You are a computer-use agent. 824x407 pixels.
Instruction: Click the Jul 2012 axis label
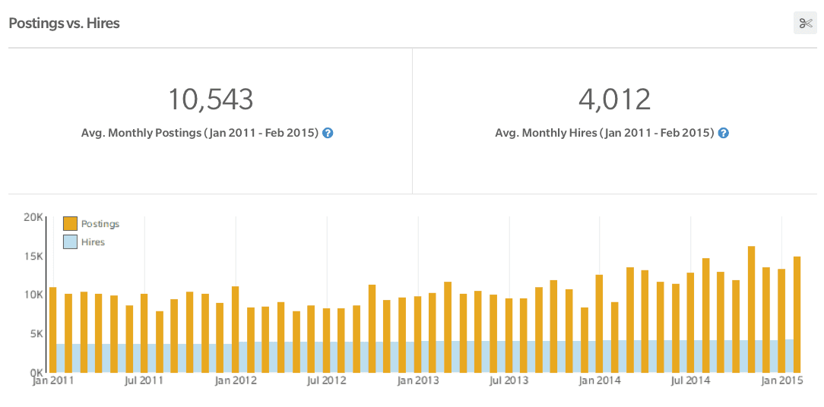click(x=326, y=380)
